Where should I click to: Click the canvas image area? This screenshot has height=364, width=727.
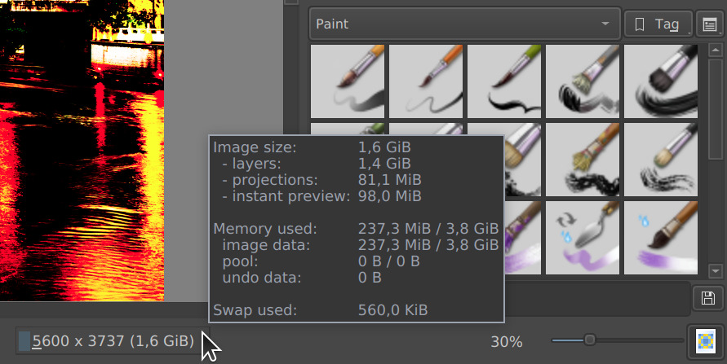[x=82, y=151]
